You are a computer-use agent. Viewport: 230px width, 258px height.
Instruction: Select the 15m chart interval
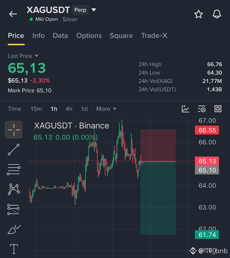click(36, 109)
